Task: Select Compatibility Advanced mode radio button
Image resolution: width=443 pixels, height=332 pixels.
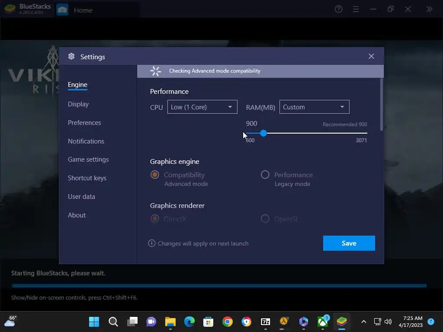Action: [x=154, y=175]
